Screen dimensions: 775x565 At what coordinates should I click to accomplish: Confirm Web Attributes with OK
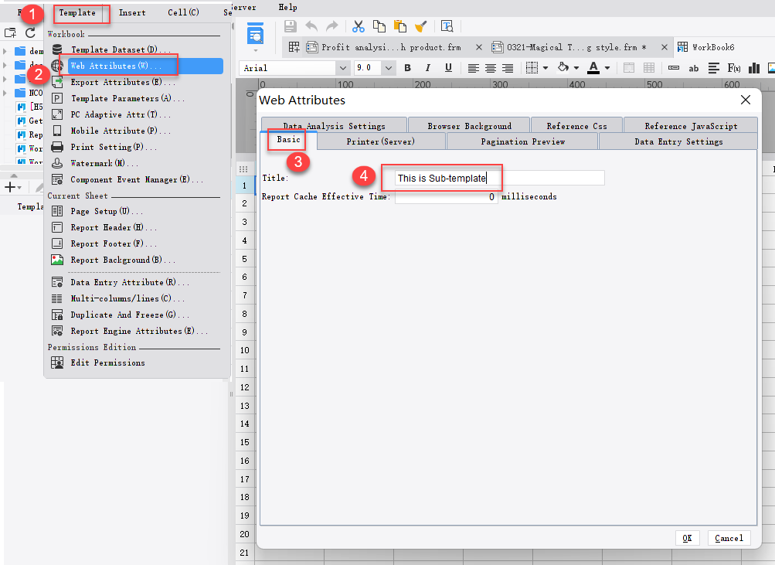click(x=687, y=537)
